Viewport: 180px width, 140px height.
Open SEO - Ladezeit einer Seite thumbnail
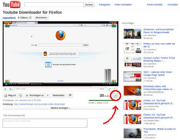[x=132, y=77]
